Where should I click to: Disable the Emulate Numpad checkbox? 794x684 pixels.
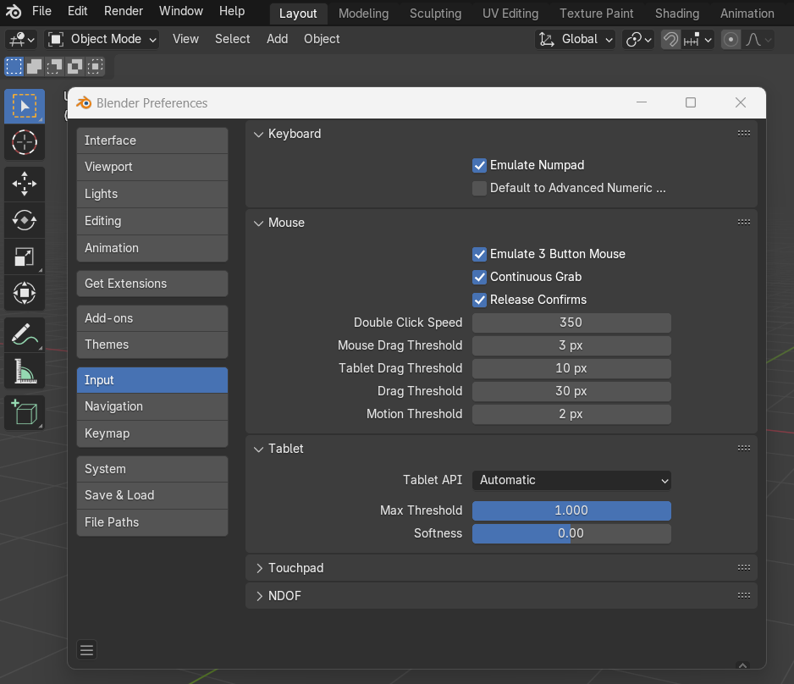[479, 165]
